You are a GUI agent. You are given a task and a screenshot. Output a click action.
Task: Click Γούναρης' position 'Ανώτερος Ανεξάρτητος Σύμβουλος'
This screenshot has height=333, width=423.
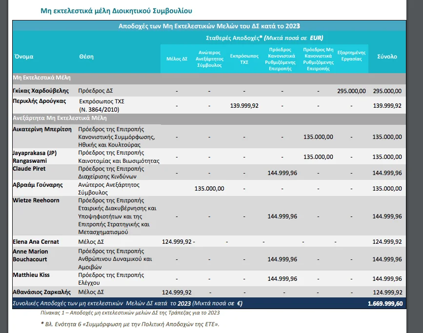(109, 189)
